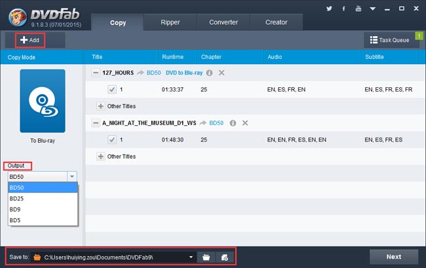Click audio EN, ES, FR, EN cell
The width and height of the screenshot is (426, 268).
pos(286,89)
